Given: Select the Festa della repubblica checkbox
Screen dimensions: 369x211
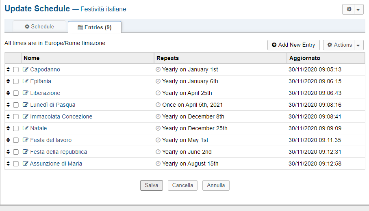Looking at the screenshot, I should coord(16,152).
